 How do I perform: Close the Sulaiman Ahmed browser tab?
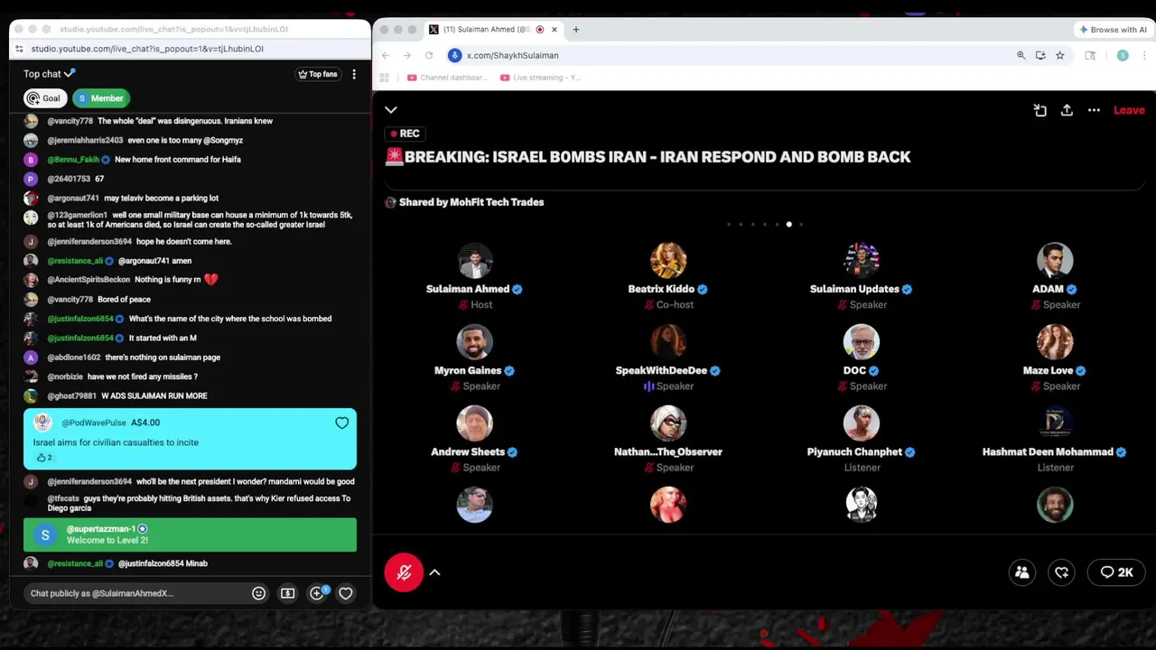[x=554, y=30]
